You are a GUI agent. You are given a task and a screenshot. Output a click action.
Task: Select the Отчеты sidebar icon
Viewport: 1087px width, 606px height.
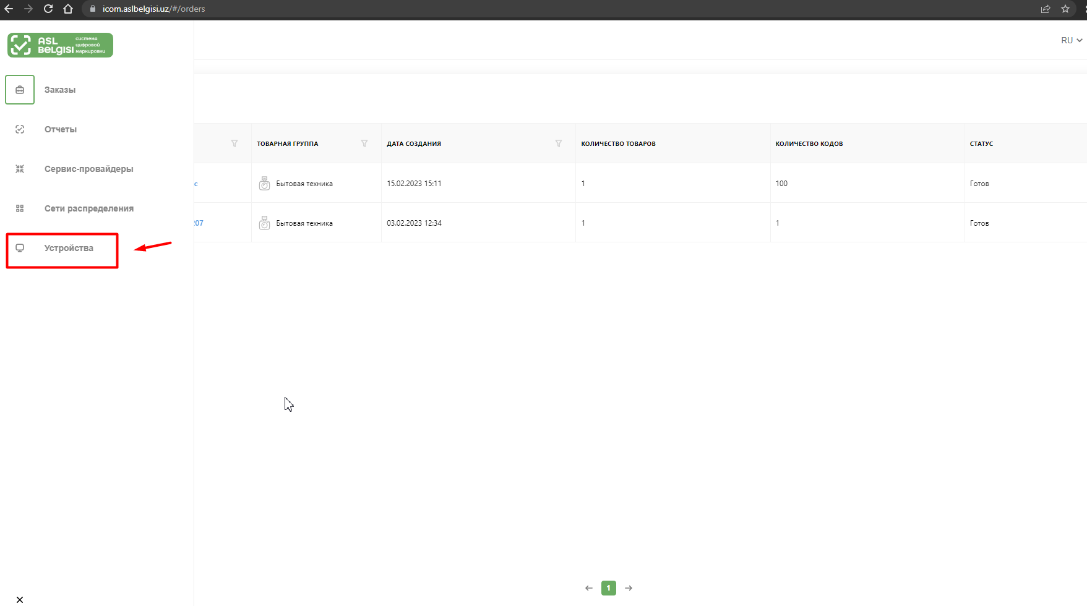click(20, 129)
